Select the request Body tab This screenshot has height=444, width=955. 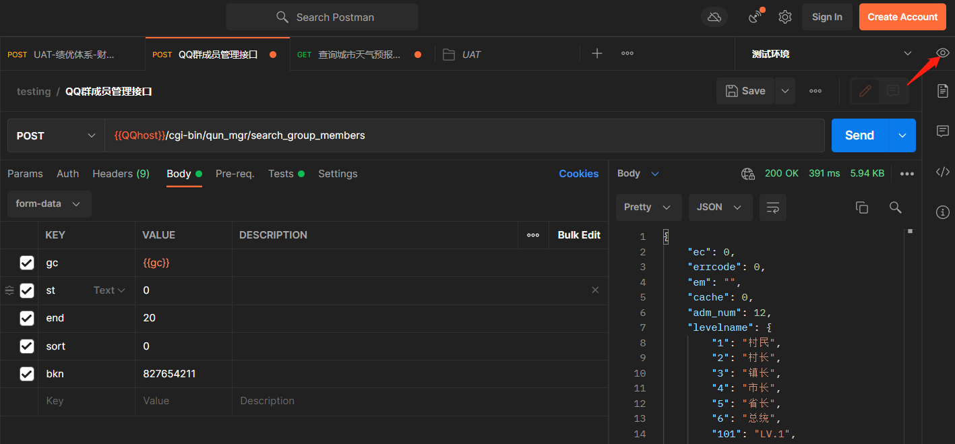(x=184, y=174)
